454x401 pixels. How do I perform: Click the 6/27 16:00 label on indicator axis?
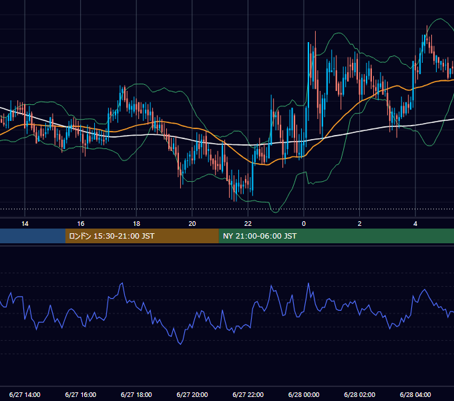click(81, 394)
